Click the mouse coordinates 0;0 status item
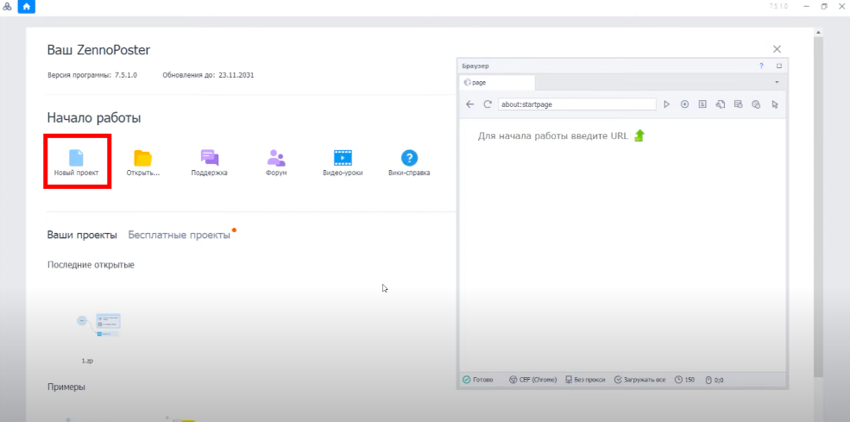The height and width of the screenshot is (422, 850). tap(715, 380)
